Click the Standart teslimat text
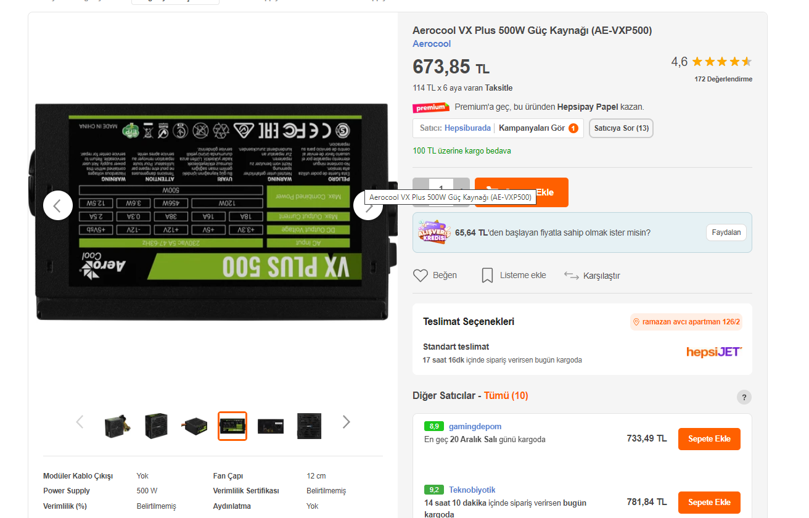The height and width of the screenshot is (518, 809). pyautogui.click(x=456, y=347)
